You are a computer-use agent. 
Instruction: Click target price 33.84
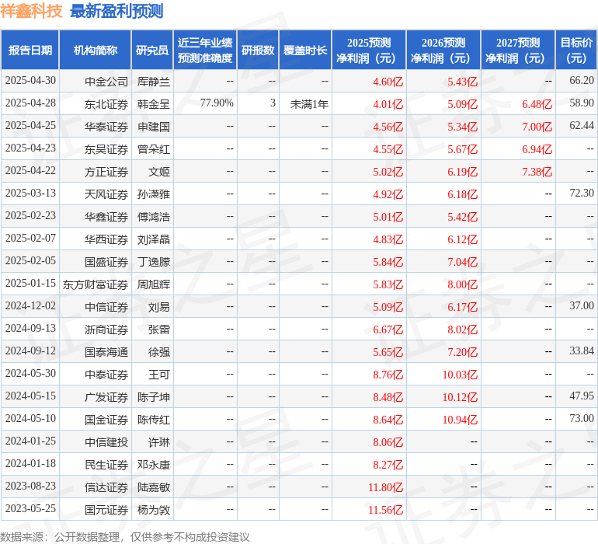pyautogui.click(x=582, y=350)
